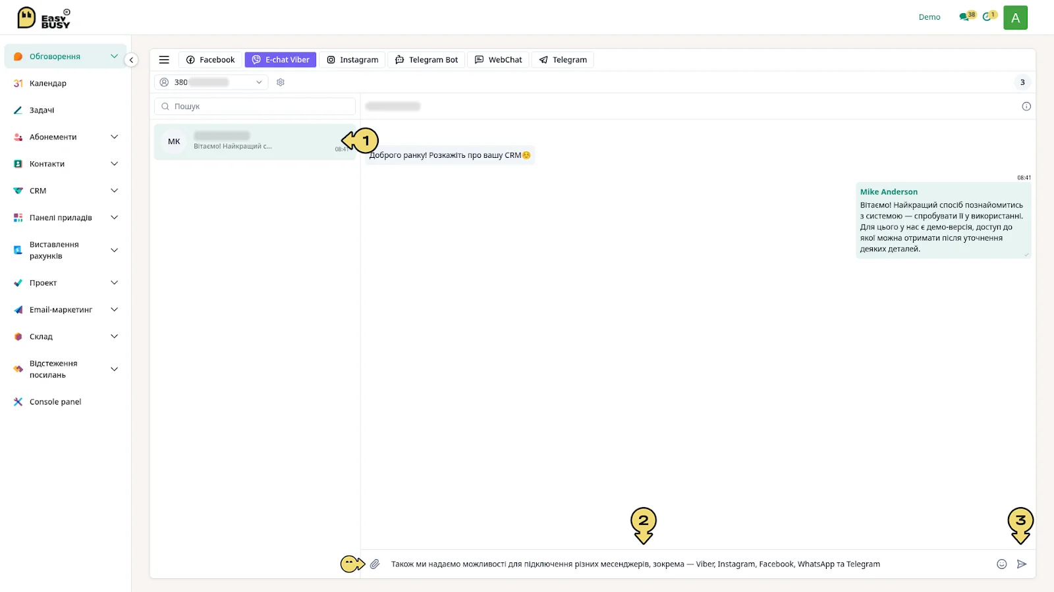1054x592 pixels.
Task: Click the Обговорення chat bubble icon
Action: [x=18, y=57]
